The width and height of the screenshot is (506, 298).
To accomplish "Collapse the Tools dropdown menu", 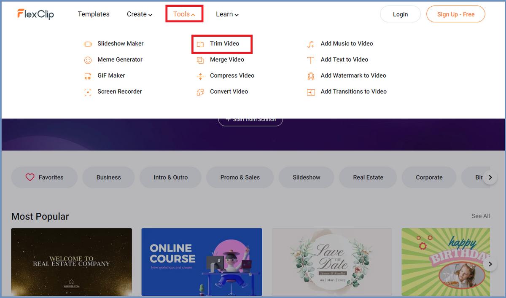I will [184, 14].
